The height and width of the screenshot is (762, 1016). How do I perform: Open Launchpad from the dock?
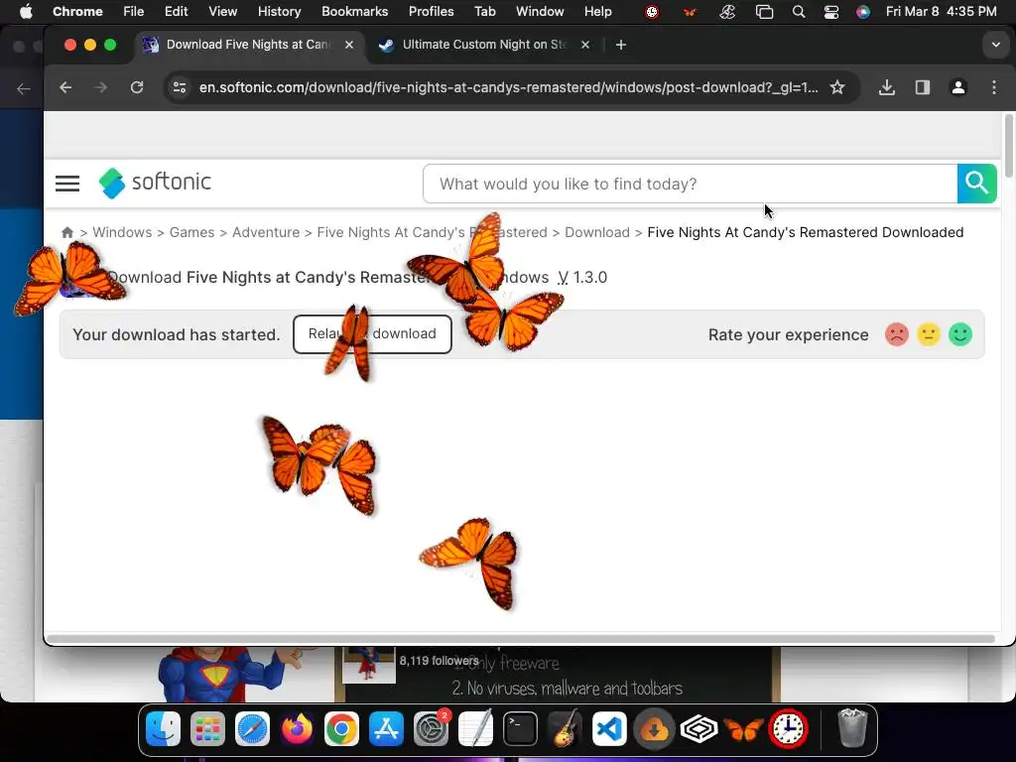pos(208,729)
